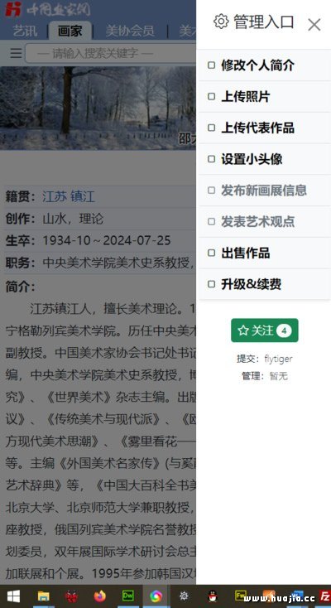Open 出售作品 entry

pos(265,253)
